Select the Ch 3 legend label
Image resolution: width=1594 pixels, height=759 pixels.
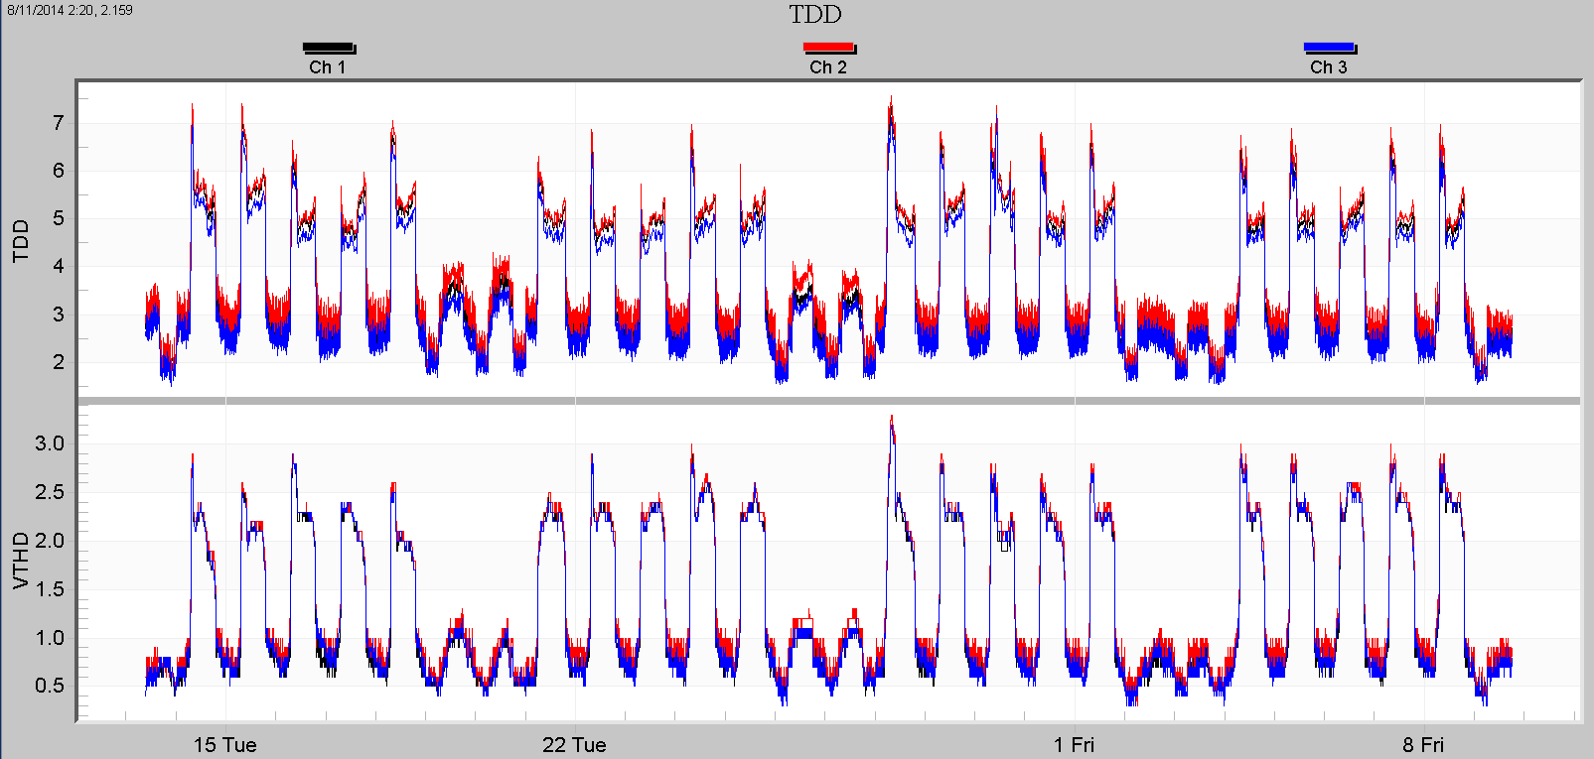pyautogui.click(x=1329, y=67)
